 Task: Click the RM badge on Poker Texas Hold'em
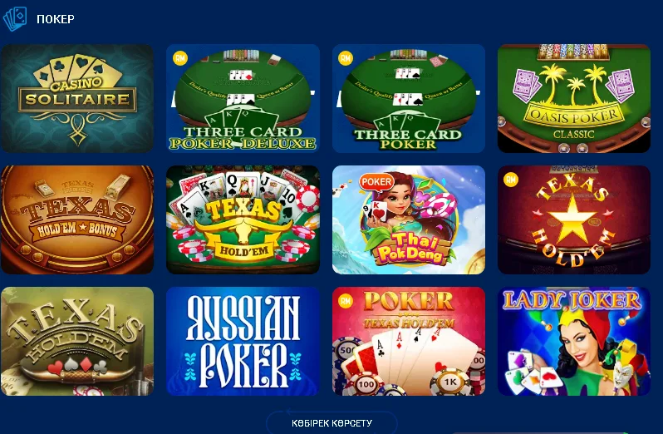point(346,301)
